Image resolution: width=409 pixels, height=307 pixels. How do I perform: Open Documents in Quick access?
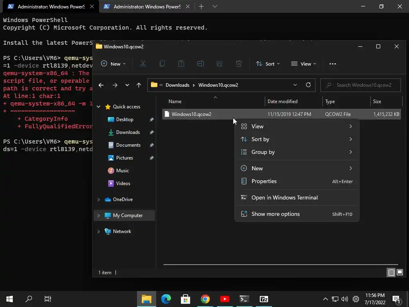(x=128, y=145)
